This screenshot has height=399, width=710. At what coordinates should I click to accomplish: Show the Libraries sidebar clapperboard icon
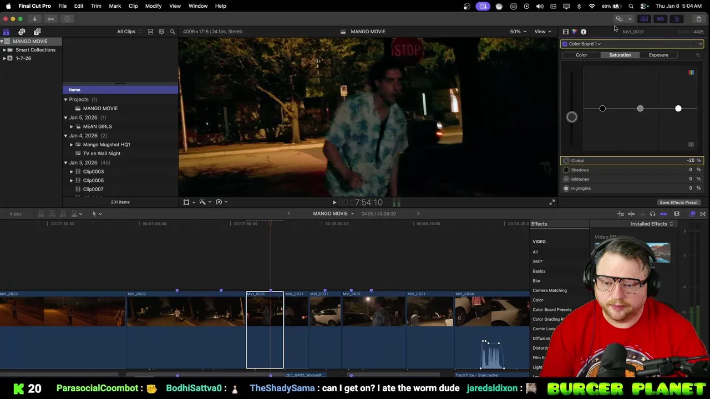6,32
